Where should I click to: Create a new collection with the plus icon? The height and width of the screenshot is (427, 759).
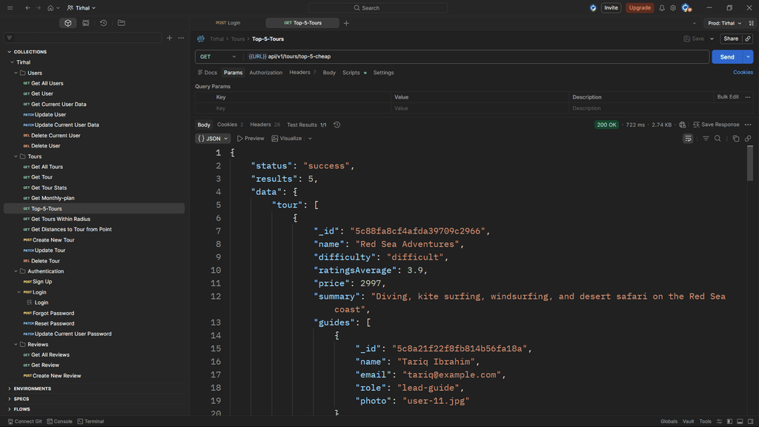coord(169,38)
